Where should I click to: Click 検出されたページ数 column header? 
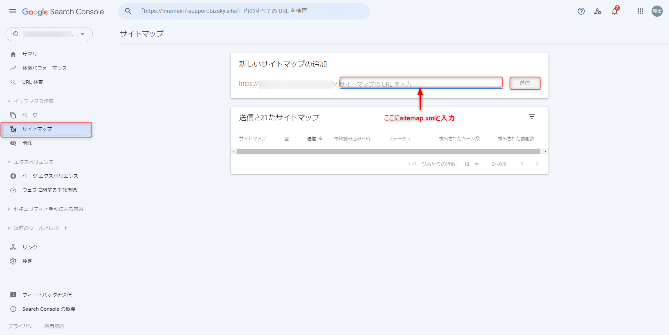pos(460,138)
